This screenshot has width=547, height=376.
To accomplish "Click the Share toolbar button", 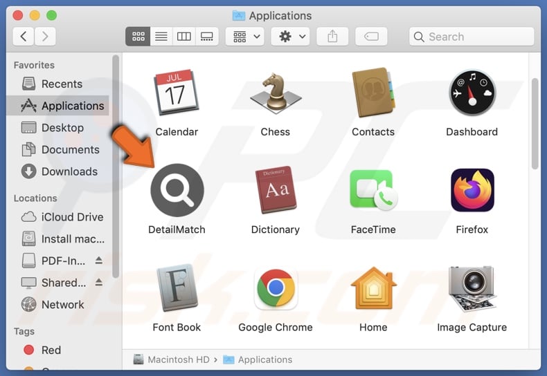I will pyautogui.click(x=332, y=36).
